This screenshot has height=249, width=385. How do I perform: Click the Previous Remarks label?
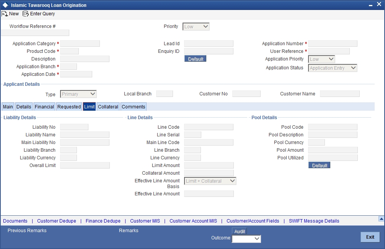[27, 231]
